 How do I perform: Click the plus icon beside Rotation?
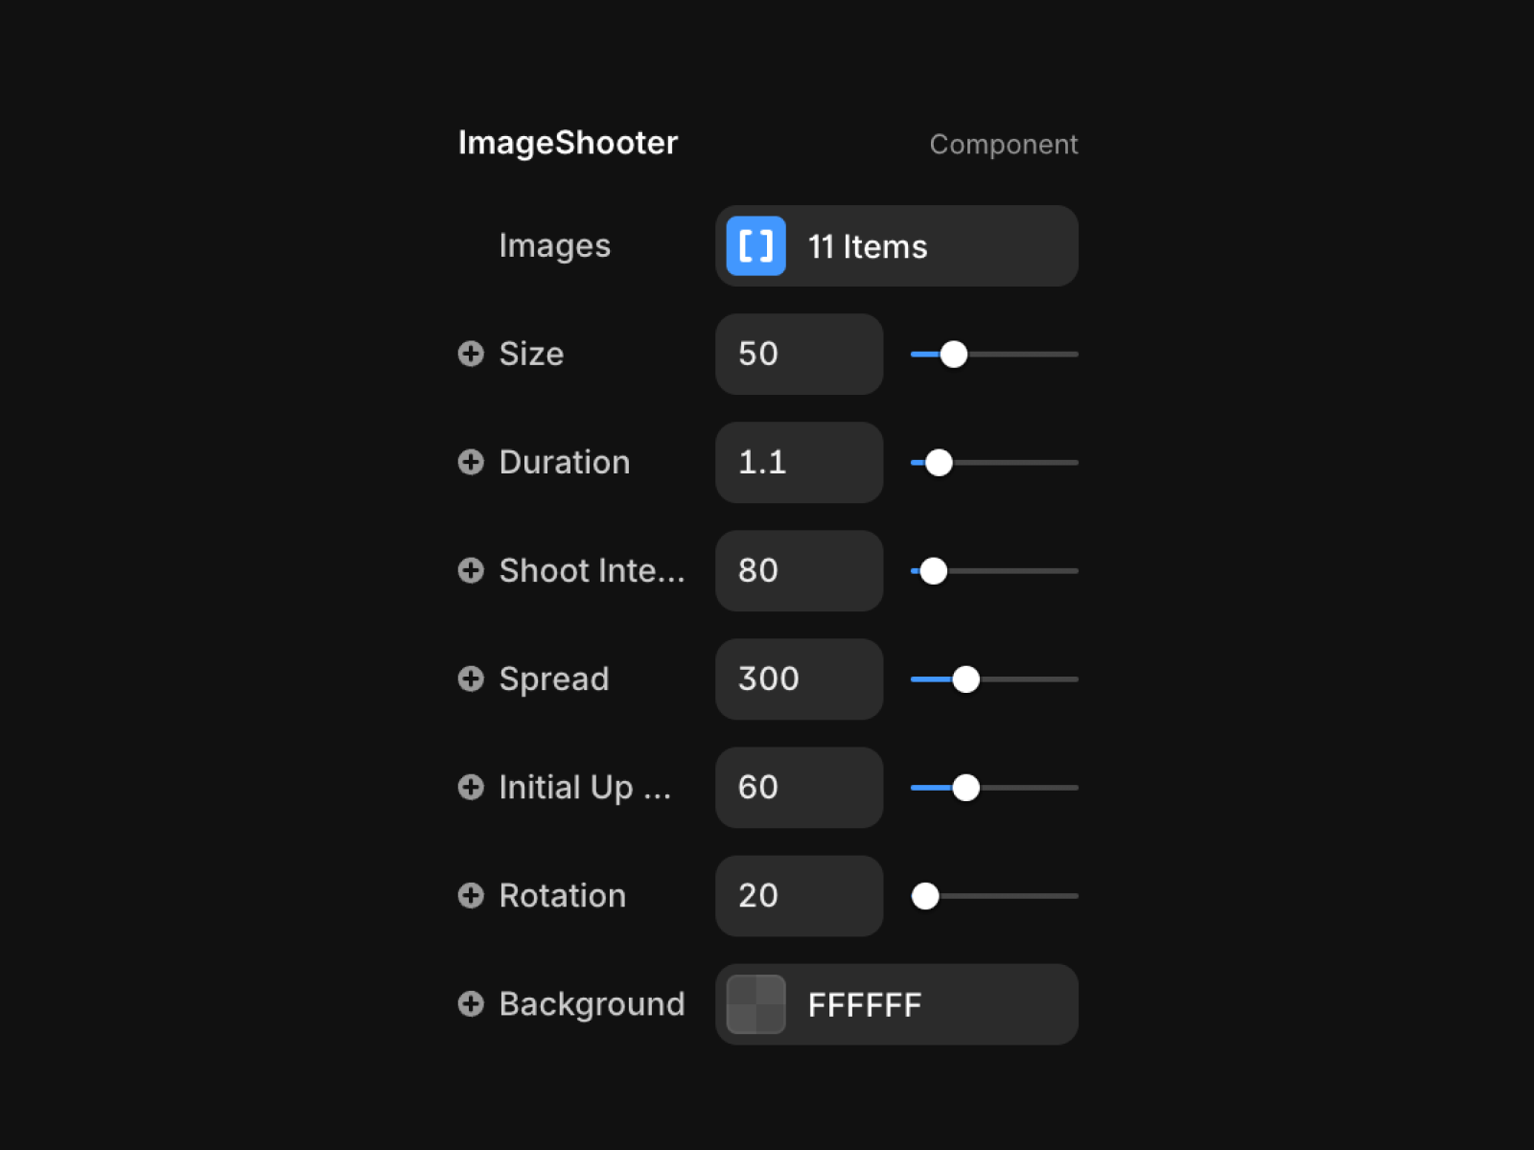[x=471, y=895]
